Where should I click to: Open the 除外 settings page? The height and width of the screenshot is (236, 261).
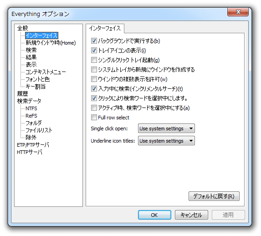point(31,138)
